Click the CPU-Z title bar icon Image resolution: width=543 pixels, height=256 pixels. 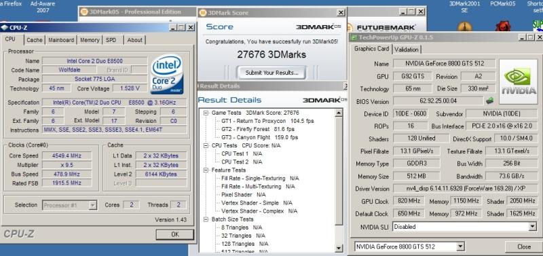[x=5, y=27]
